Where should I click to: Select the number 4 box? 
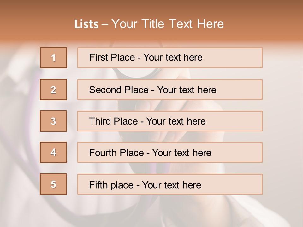pyautogui.click(x=53, y=152)
